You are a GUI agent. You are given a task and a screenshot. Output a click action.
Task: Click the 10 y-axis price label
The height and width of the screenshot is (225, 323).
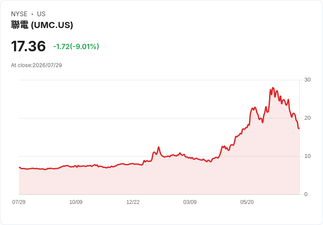(x=307, y=156)
